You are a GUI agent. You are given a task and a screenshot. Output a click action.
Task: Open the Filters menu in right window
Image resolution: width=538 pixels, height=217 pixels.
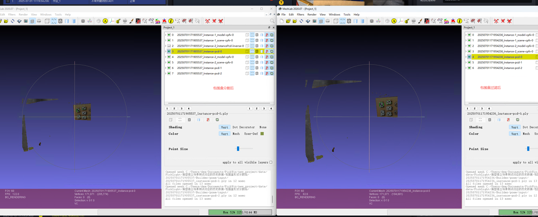pos(301,15)
